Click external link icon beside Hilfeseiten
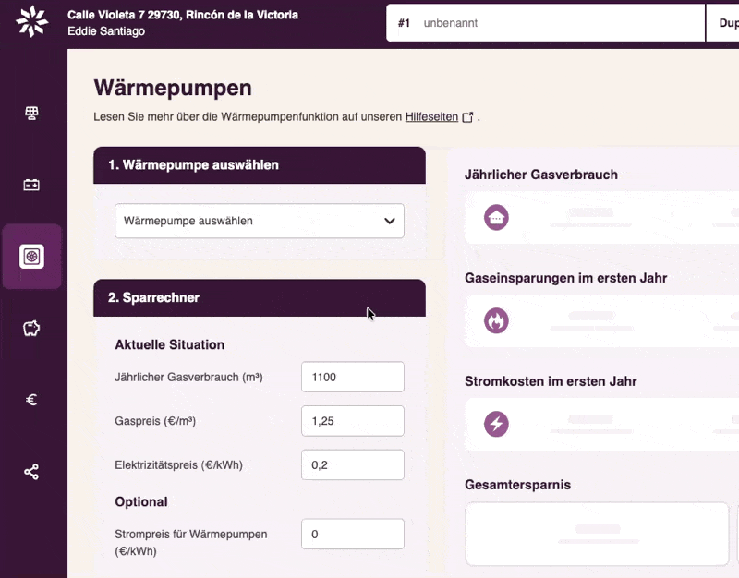The width and height of the screenshot is (739, 578). click(x=467, y=117)
